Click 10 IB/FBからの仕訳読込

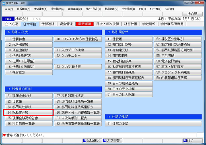[78, 39]
